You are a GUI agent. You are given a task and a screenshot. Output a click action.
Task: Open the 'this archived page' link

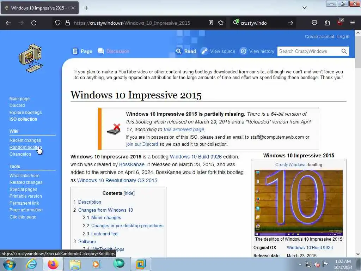click(184, 130)
